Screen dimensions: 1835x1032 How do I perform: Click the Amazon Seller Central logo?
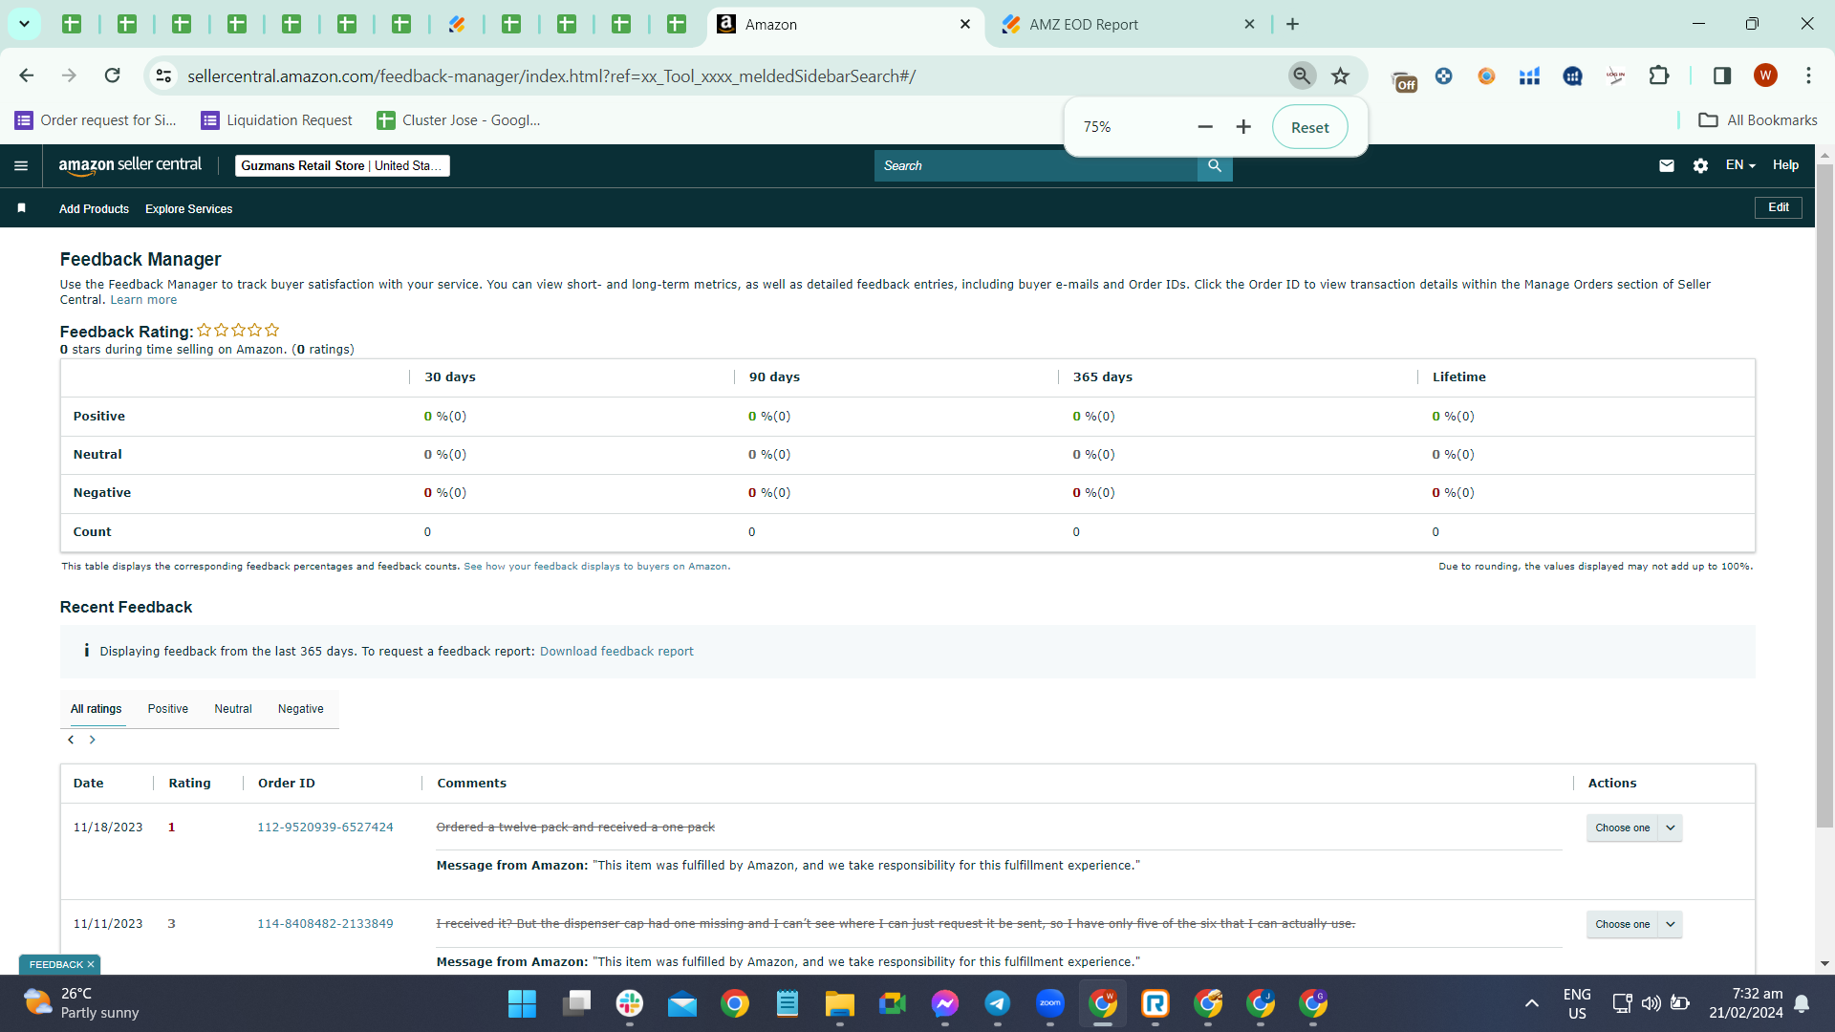pyautogui.click(x=130, y=165)
